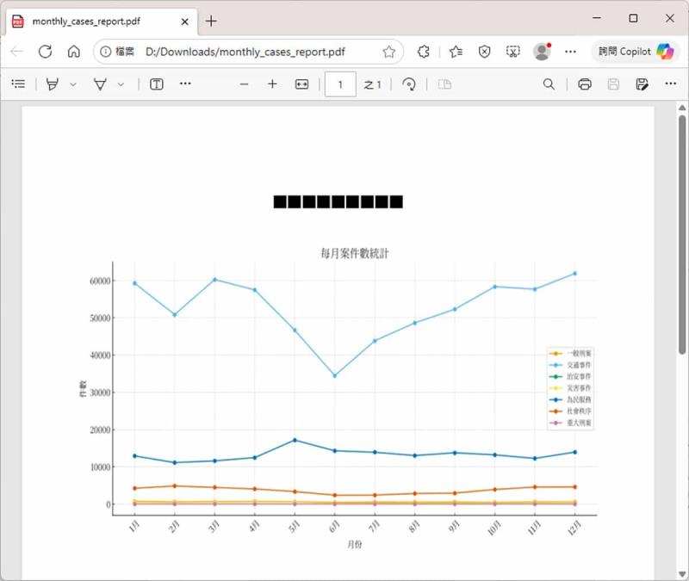Click the add text tool icon
Image resolution: width=689 pixels, height=581 pixels.
(157, 83)
